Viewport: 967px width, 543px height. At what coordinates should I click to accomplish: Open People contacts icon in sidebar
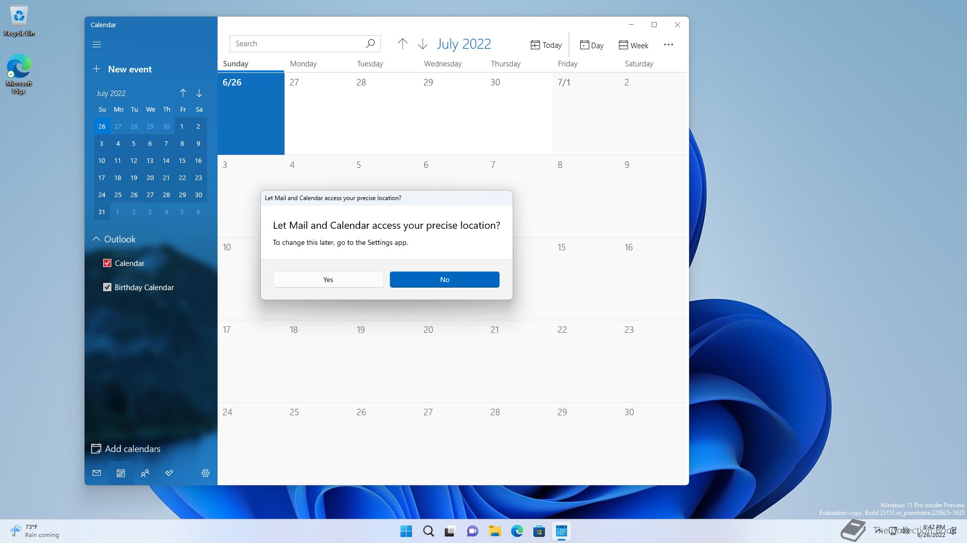click(145, 473)
